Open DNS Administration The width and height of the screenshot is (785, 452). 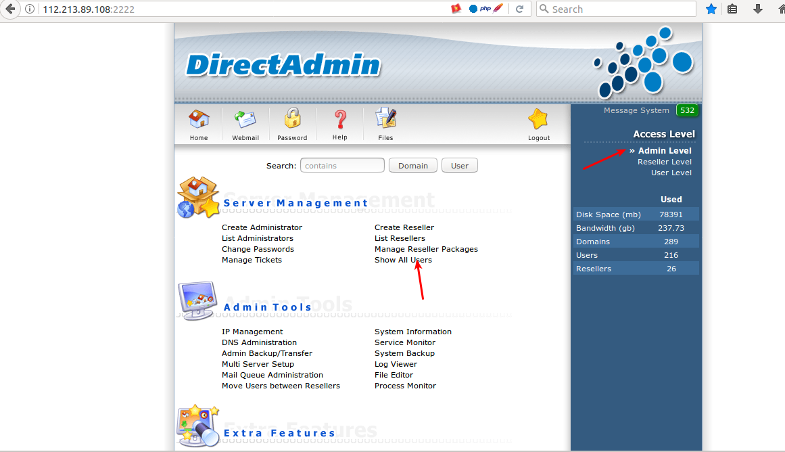coord(260,343)
